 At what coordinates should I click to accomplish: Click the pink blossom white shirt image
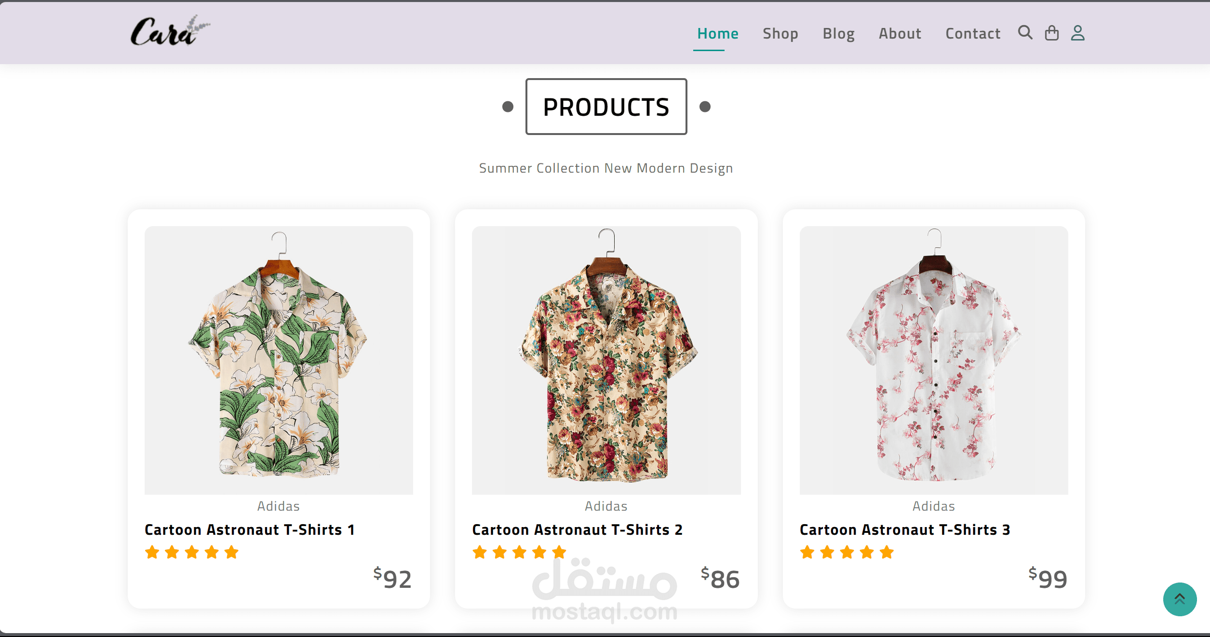(933, 360)
